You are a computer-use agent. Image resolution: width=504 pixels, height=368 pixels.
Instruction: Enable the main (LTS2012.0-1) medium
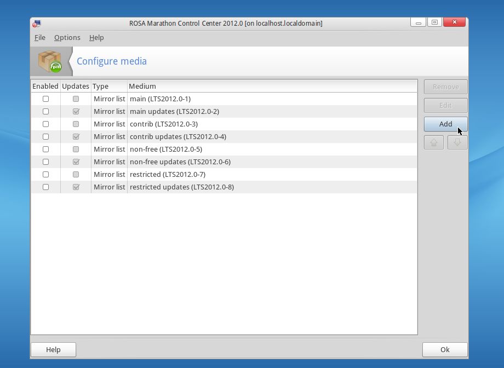tap(45, 99)
